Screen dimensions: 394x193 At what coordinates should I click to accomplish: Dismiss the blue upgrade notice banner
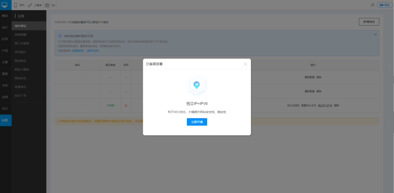[375, 35]
